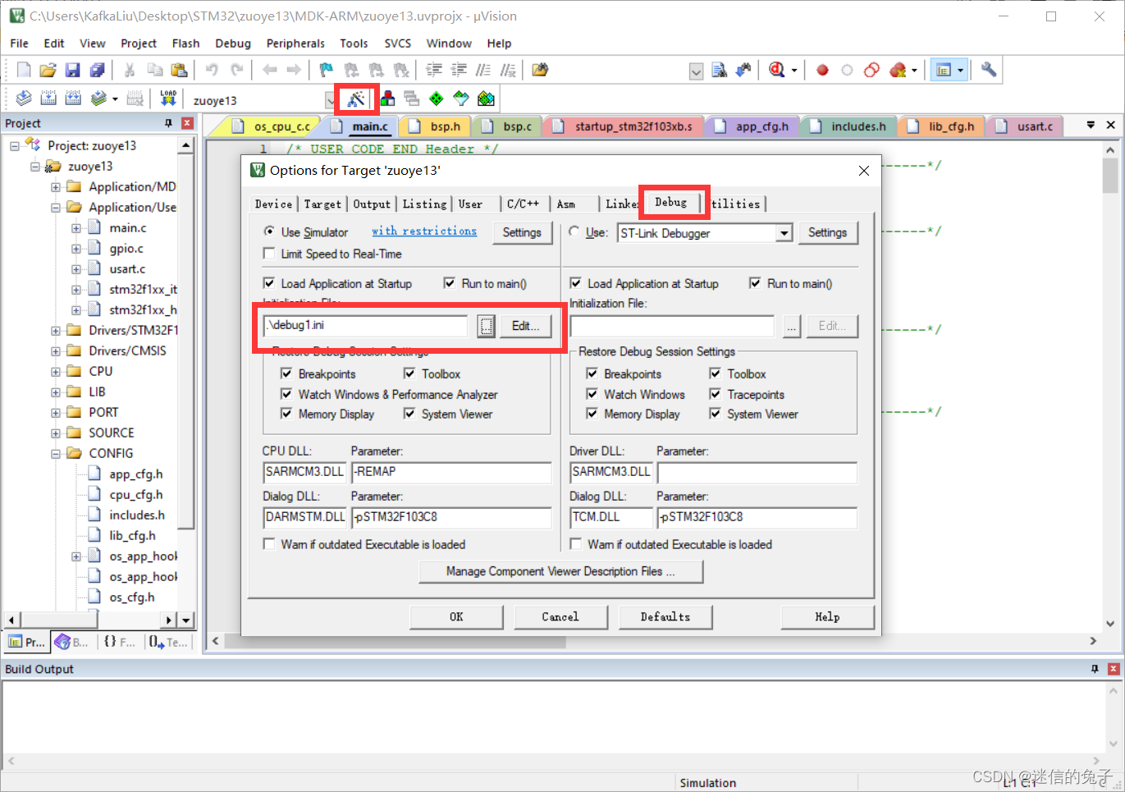Click the window layout toolbar icon
Image resolution: width=1125 pixels, height=792 pixels.
pyautogui.click(x=944, y=71)
